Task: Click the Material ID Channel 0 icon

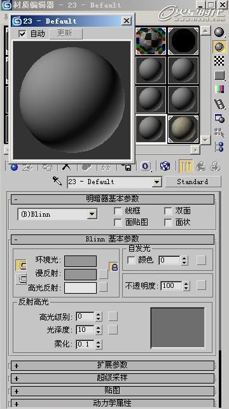Action: (146, 166)
